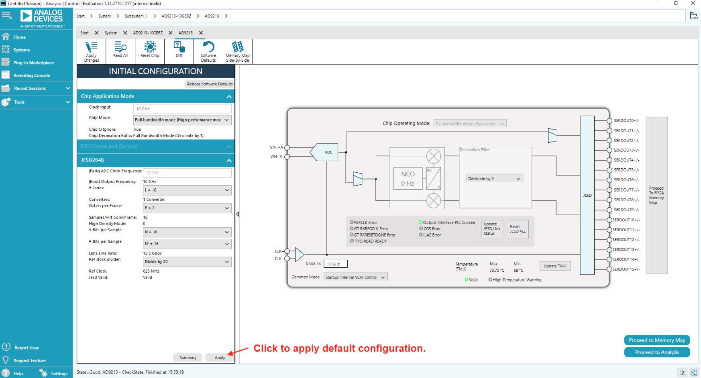701x378 pixels.
Task: Select the Read All chip icon
Action: 120,51
